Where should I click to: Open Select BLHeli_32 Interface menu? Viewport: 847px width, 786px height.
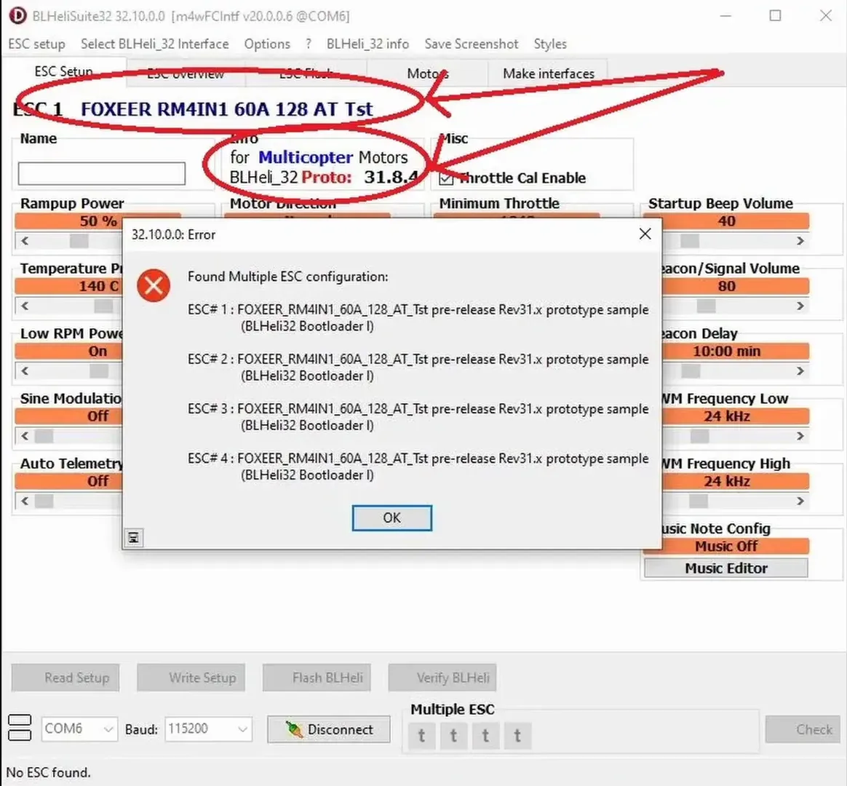coord(155,44)
